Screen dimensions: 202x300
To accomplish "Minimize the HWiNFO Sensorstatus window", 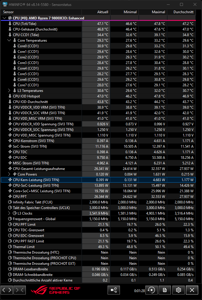I will (x=168, y=4).
